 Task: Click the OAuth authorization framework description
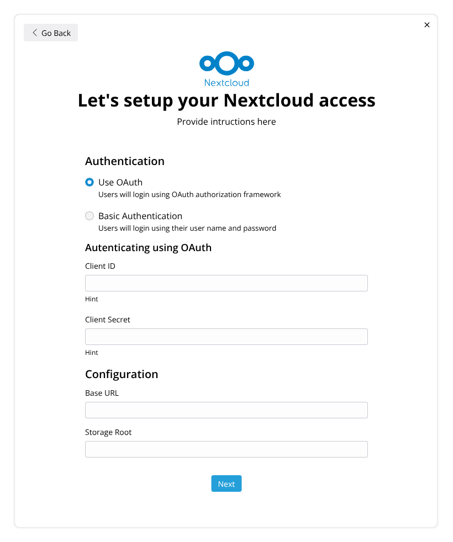[189, 195]
